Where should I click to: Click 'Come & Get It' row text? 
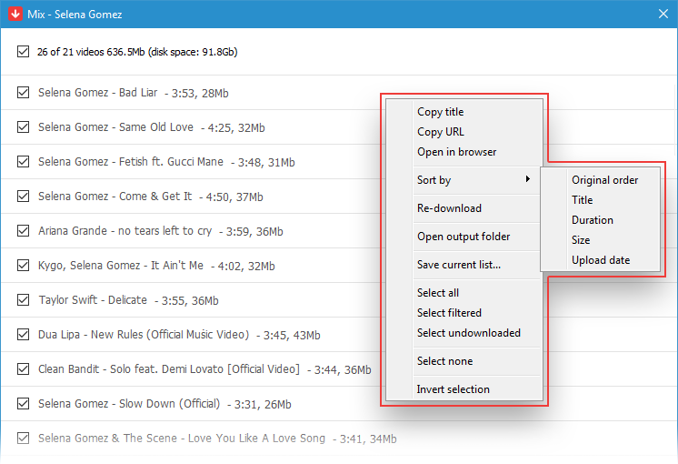point(115,197)
